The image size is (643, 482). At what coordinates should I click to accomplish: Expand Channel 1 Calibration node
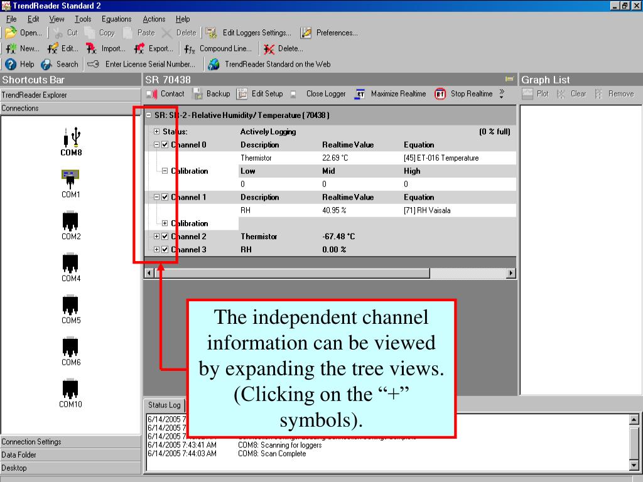(165, 223)
